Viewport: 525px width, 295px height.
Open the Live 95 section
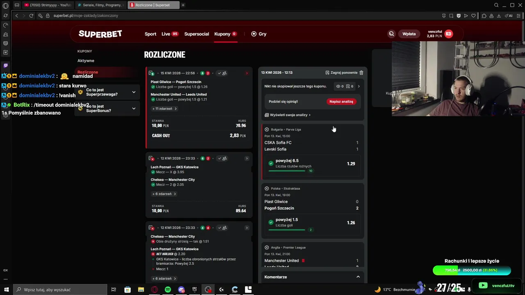pos(170,34)
